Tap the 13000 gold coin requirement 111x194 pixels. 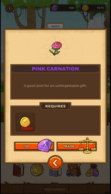[x=25, y=122]
